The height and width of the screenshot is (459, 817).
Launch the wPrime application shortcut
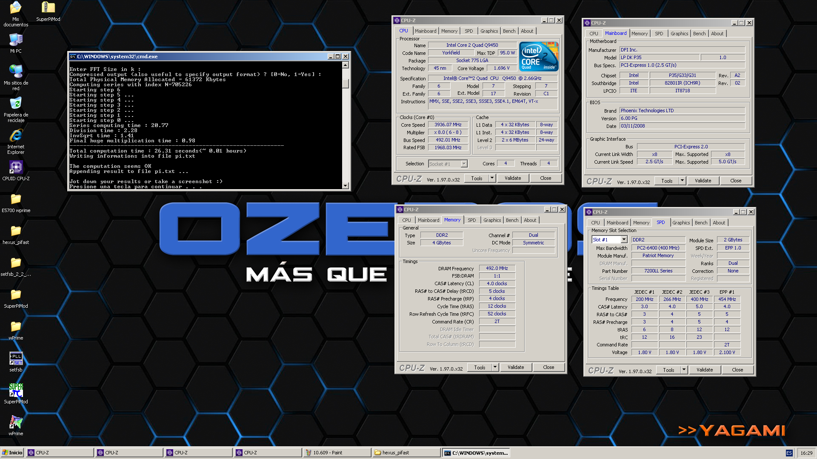[x=16, y=425]
